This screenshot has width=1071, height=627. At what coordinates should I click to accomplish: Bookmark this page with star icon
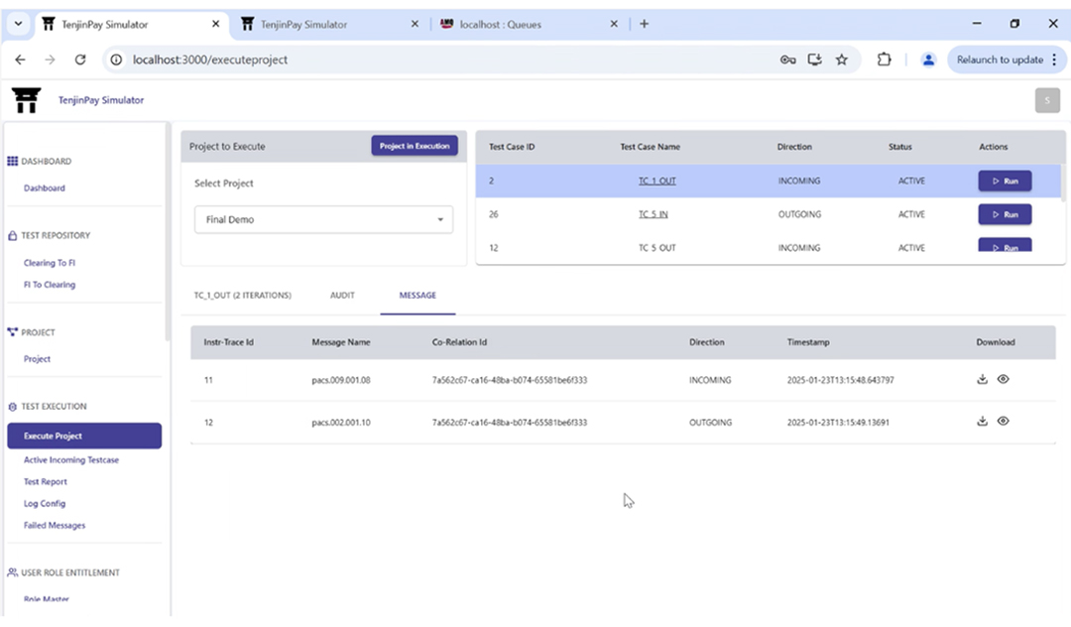(842, 60)
